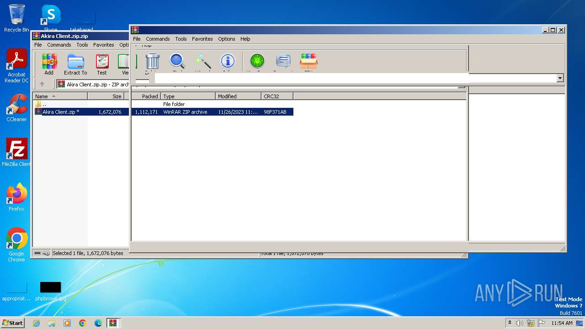The width and height of the screenshot is (585, 329).
Task: Click the 'WinRAR ZIP archive' type cell
Action: [x=185, y=112]
